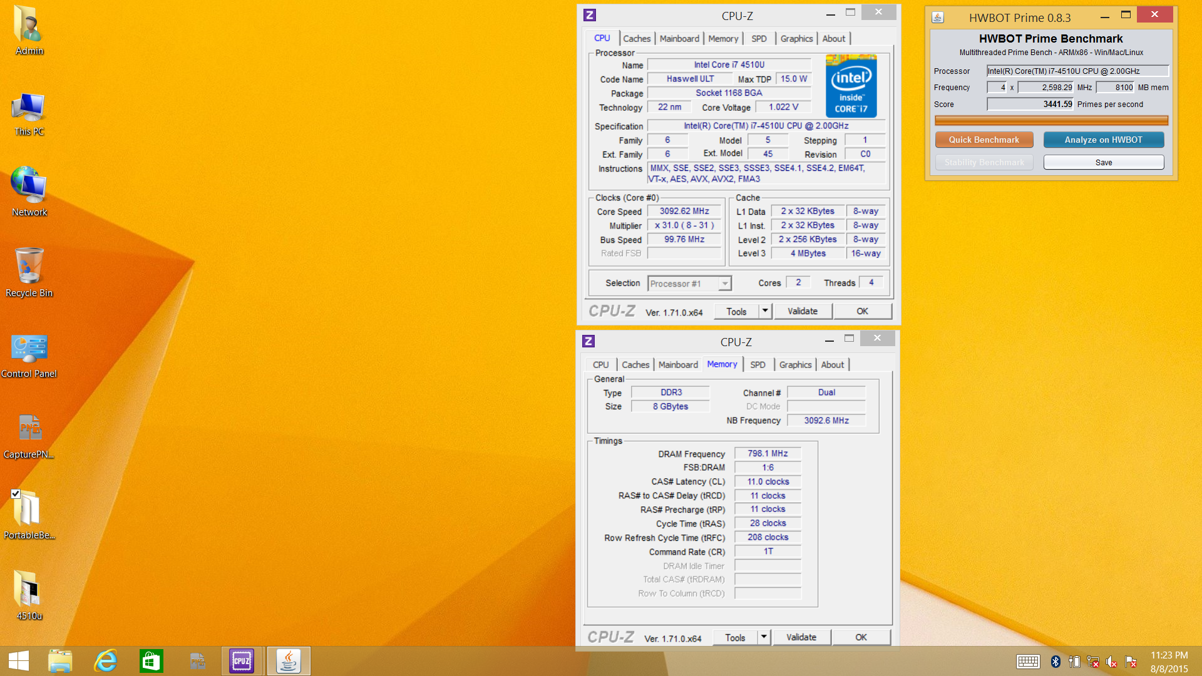Click OK in upper CPU-Z window
This screenshot has width=1202, height=676.
click(862, 311)
